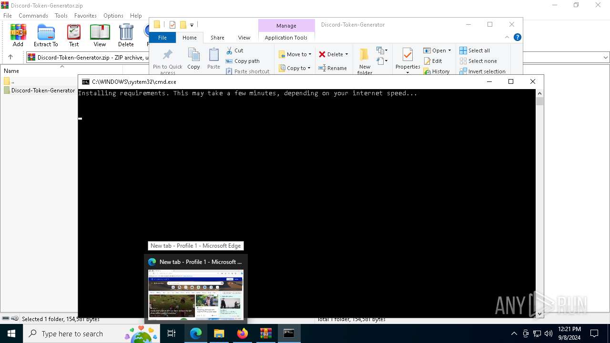This screenshot has width=610, height=343.
Task: Open Task View on the taskbar
Action: [x=172, y=333]
